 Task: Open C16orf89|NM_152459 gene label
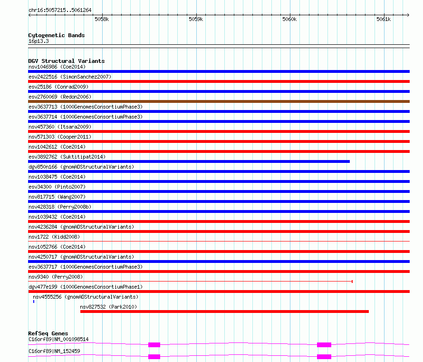(54, 351)
